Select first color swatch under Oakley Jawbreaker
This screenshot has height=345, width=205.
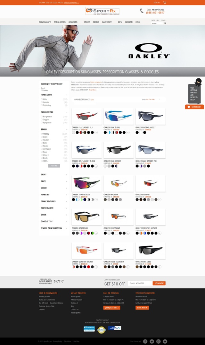74,199
